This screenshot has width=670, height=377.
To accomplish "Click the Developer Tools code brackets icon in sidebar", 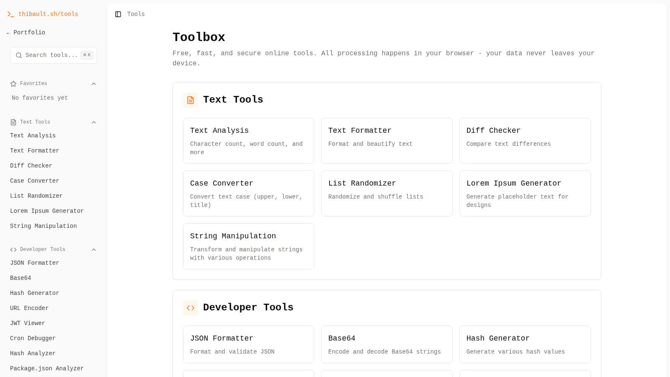I will click(x=13, y=250).
